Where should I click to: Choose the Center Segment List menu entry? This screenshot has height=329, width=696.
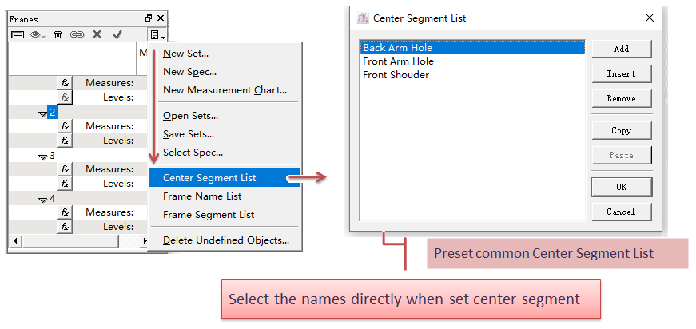tap(209, 177)
